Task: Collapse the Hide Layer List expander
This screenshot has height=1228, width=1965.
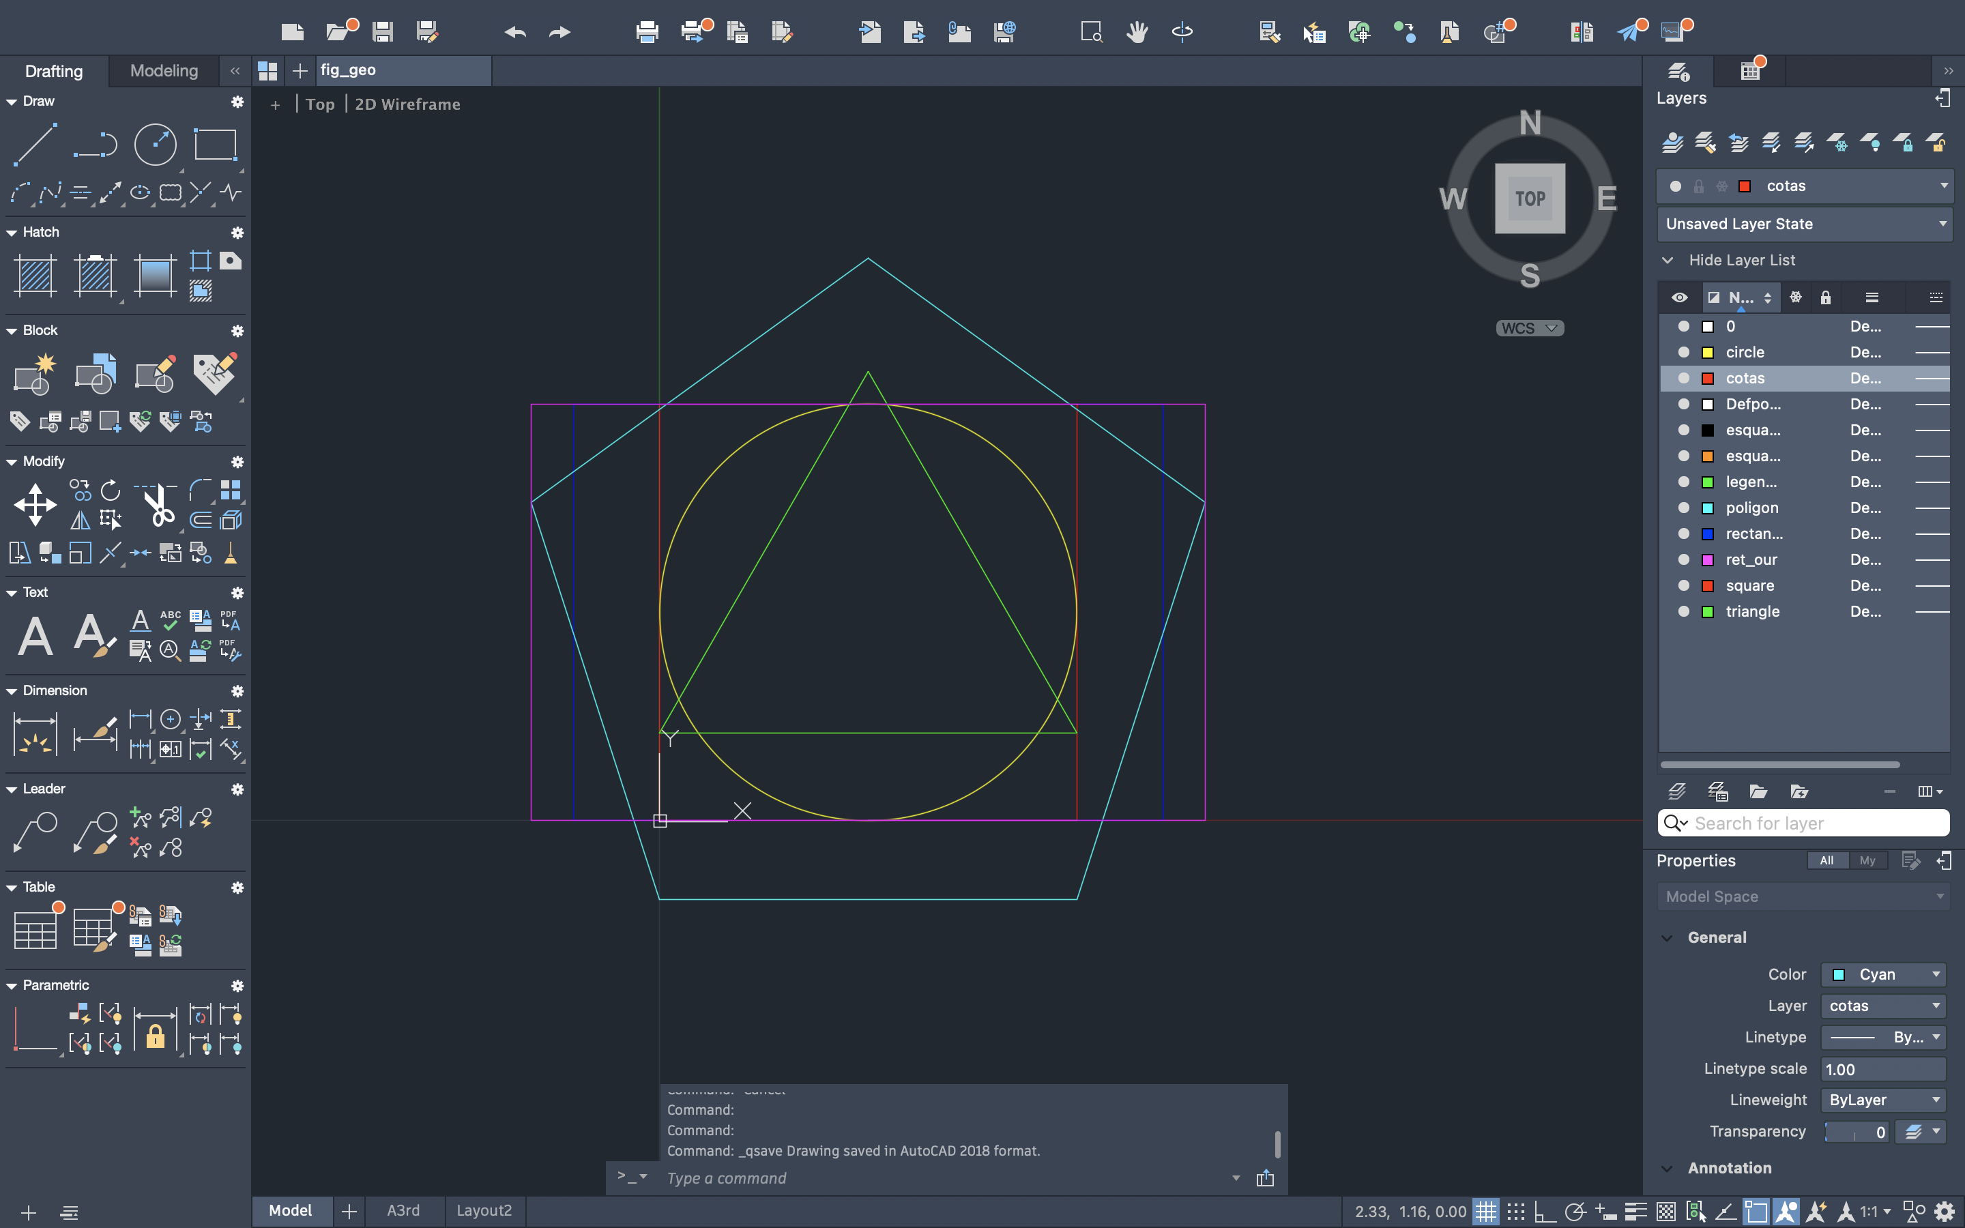Action: tap(1667, 260)
